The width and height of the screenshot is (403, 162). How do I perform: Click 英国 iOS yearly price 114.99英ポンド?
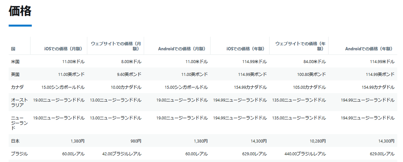click(x=253, y=74)
